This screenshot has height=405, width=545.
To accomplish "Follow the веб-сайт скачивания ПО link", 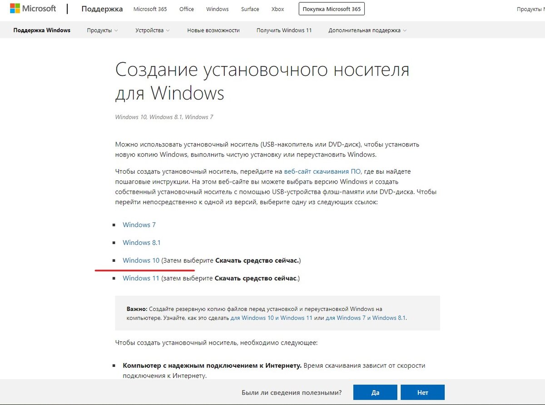I will [x=322, y=172].
